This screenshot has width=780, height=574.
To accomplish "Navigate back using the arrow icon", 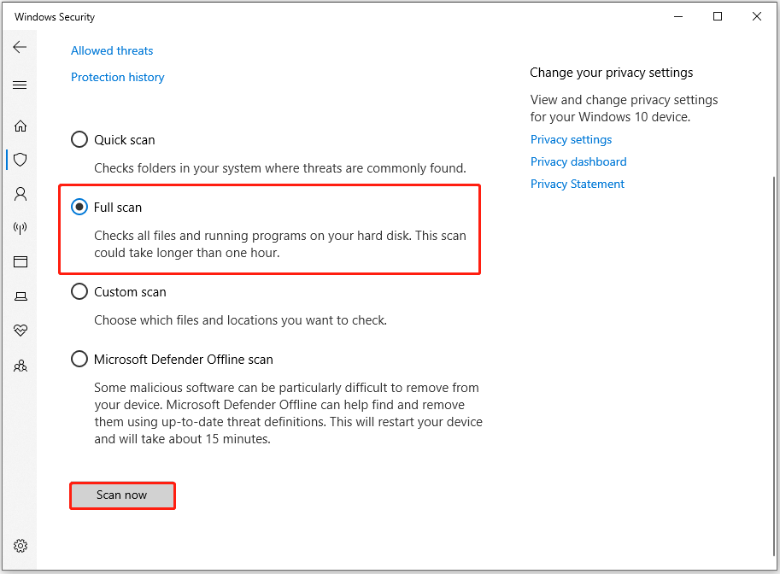I will click(x=20, y=47).
